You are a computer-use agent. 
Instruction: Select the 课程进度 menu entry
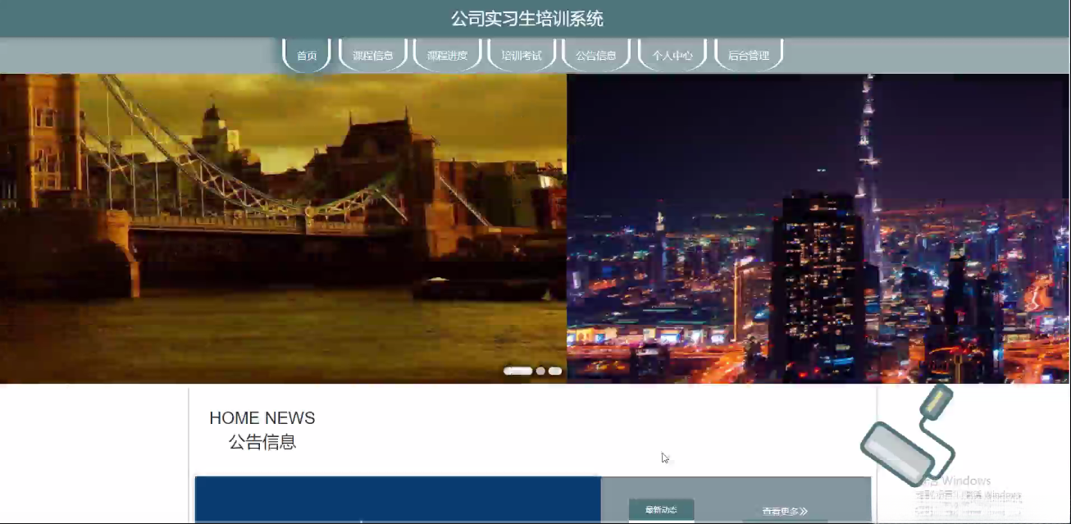coord(447,56)
